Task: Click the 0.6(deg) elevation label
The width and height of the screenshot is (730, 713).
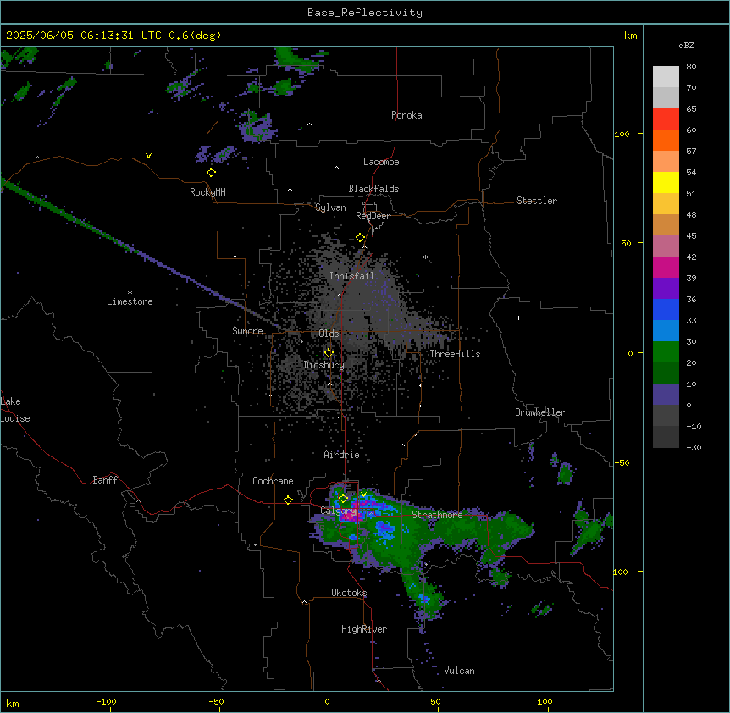Action: pos(195,36)
